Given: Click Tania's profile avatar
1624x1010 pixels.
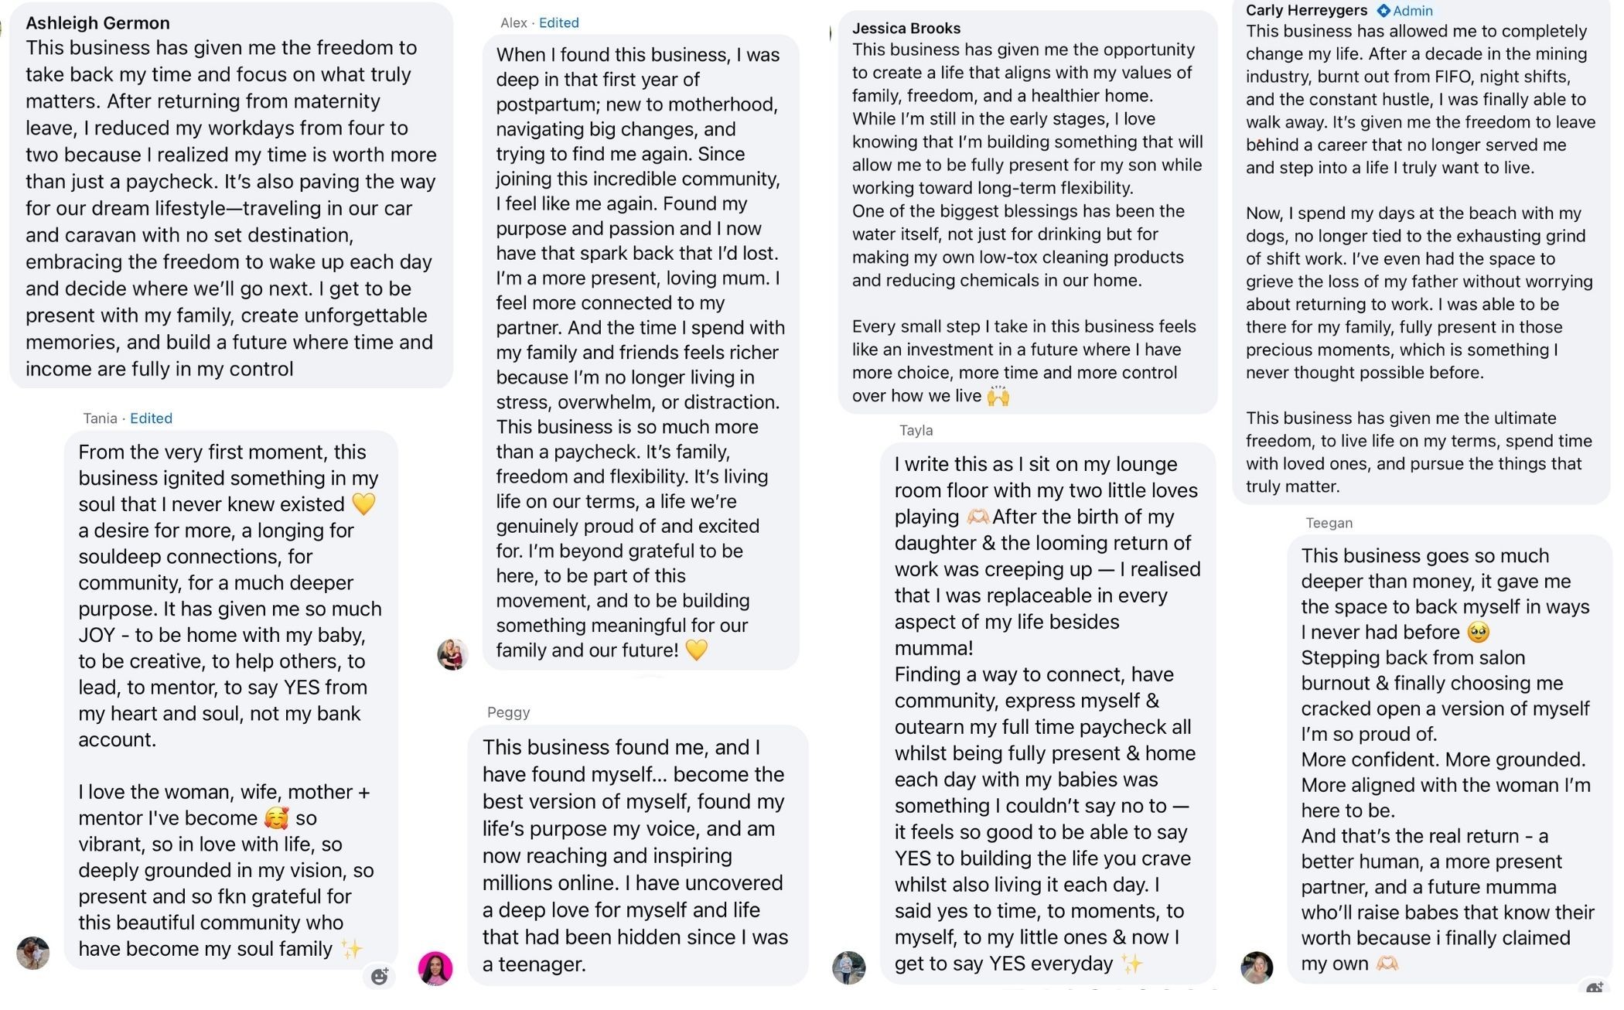Looking at the screenshot, I should 32,953.
